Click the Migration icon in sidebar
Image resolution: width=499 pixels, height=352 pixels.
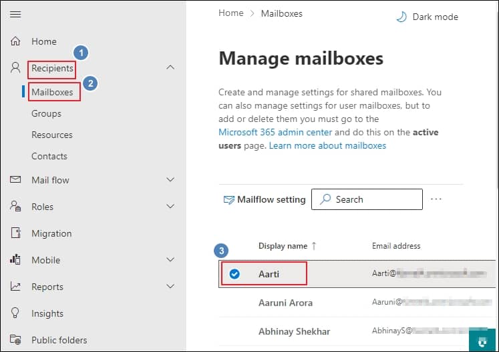15,233
